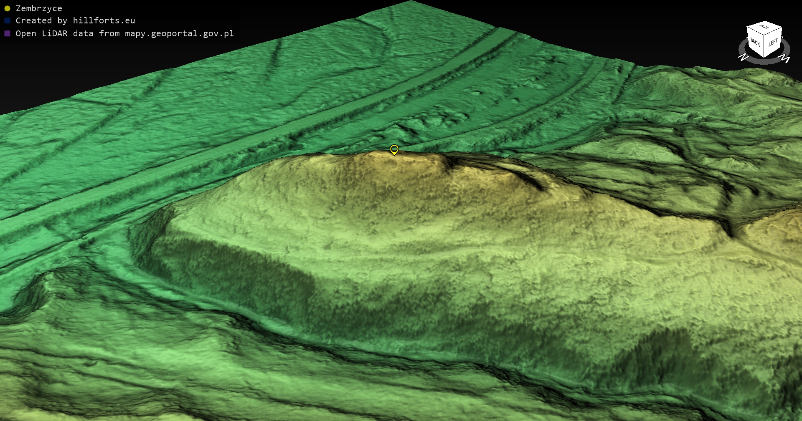Screen dimensions: 802x421
Task: Click the W compass label on the ring
Action: [x=785, y=59]
